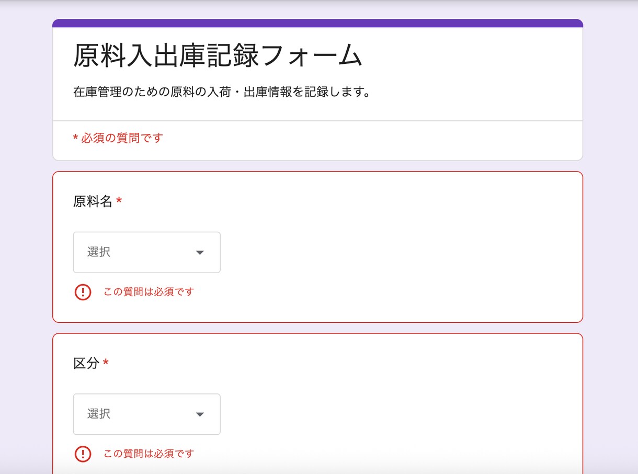This screenshot has width=638, height=474.
Task: Click the 原料名 question label
Action: pos(92,201)
